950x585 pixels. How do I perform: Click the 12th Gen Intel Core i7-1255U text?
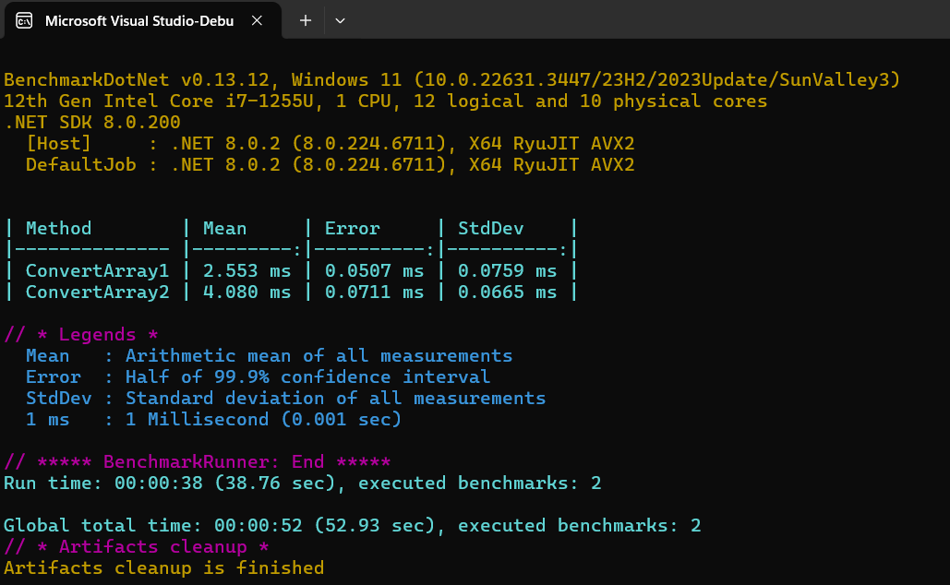pyautogui.click(x=159, y=101)
